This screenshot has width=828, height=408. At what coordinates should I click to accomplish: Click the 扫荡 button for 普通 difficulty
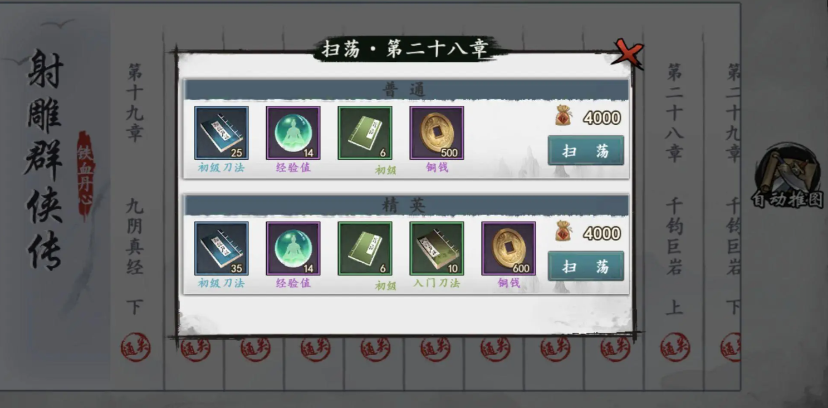[x=586, y=150]
